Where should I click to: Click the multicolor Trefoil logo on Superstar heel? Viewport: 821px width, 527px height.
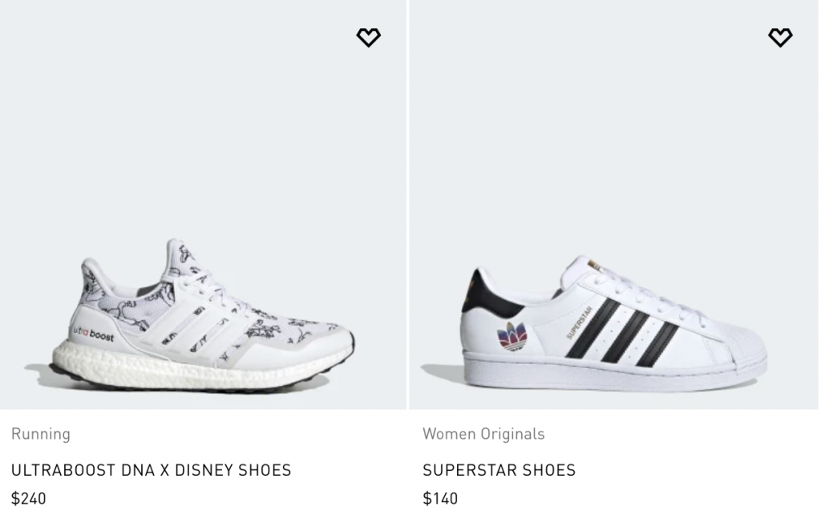512,334
